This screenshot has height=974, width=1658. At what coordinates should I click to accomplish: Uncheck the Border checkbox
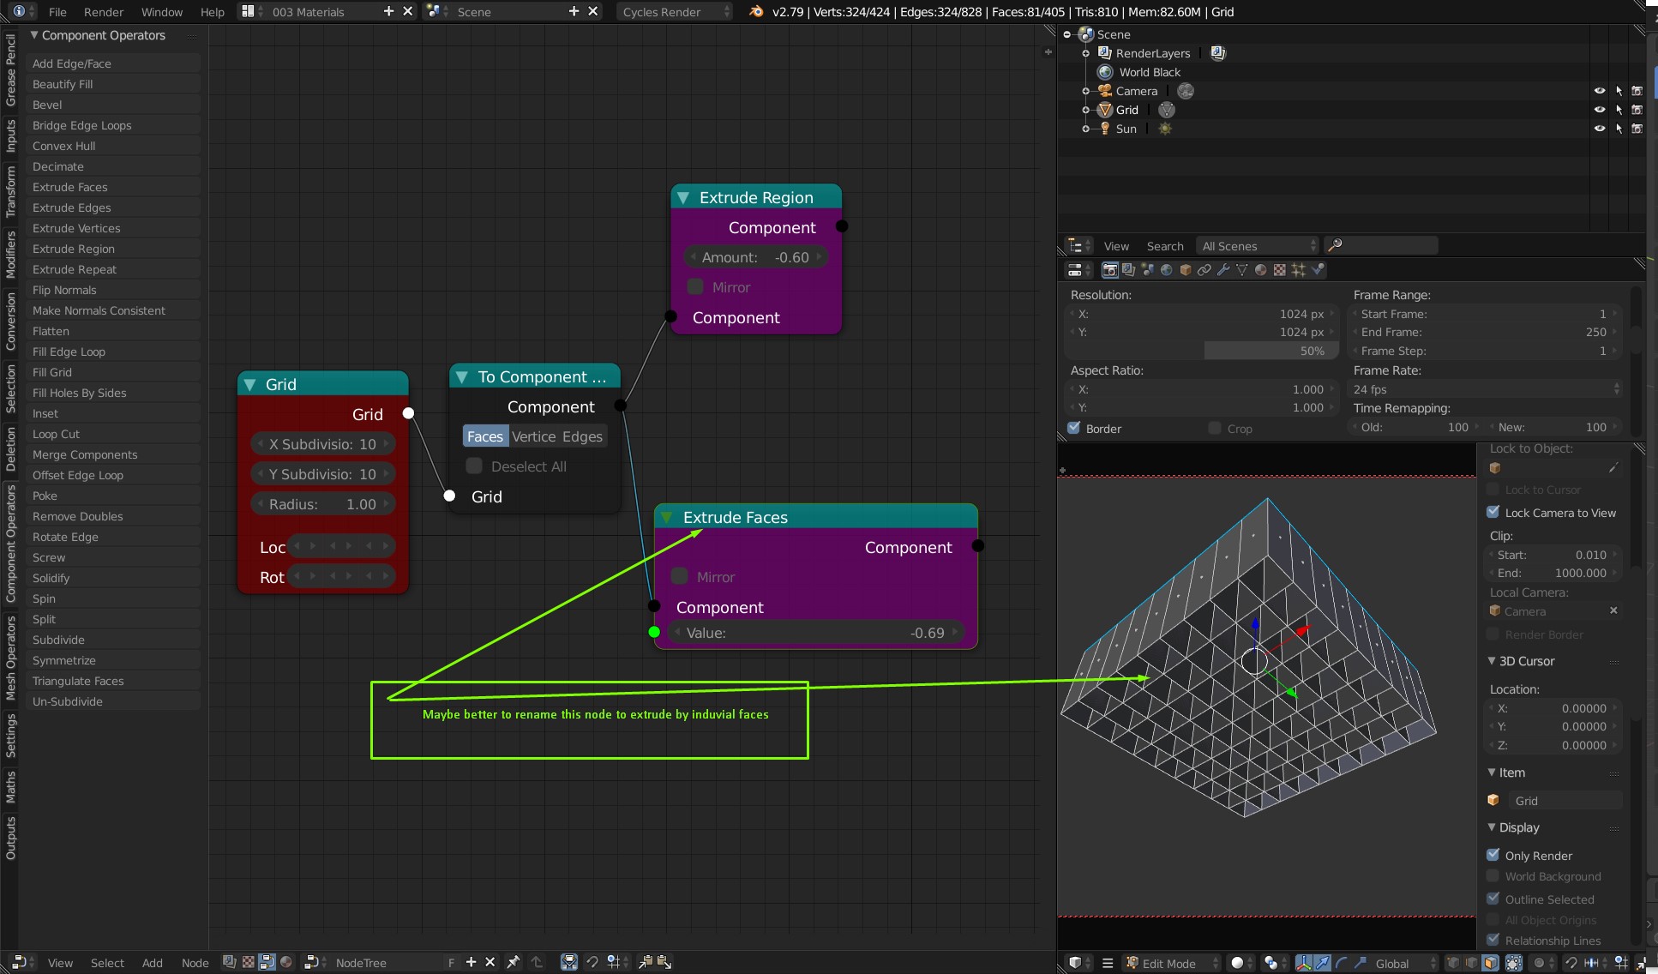[1073, 428]
